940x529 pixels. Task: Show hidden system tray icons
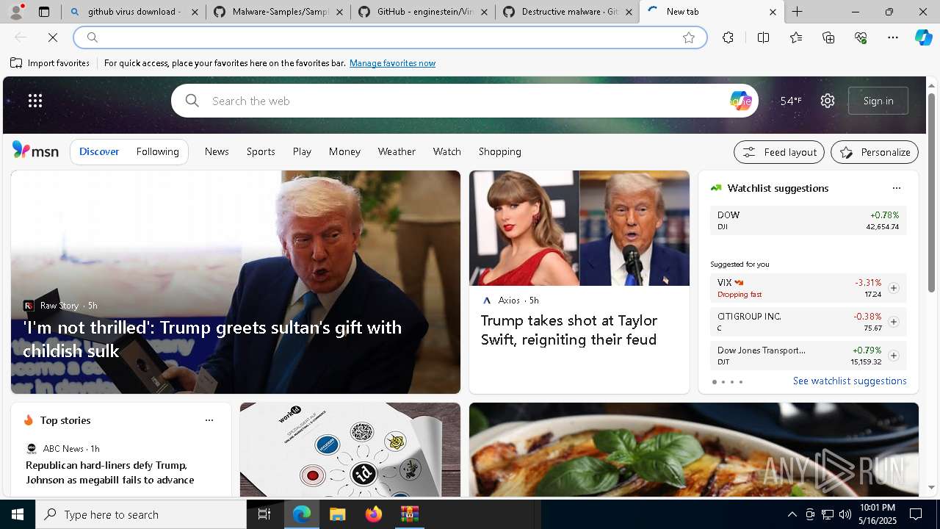tap(792, 514)
